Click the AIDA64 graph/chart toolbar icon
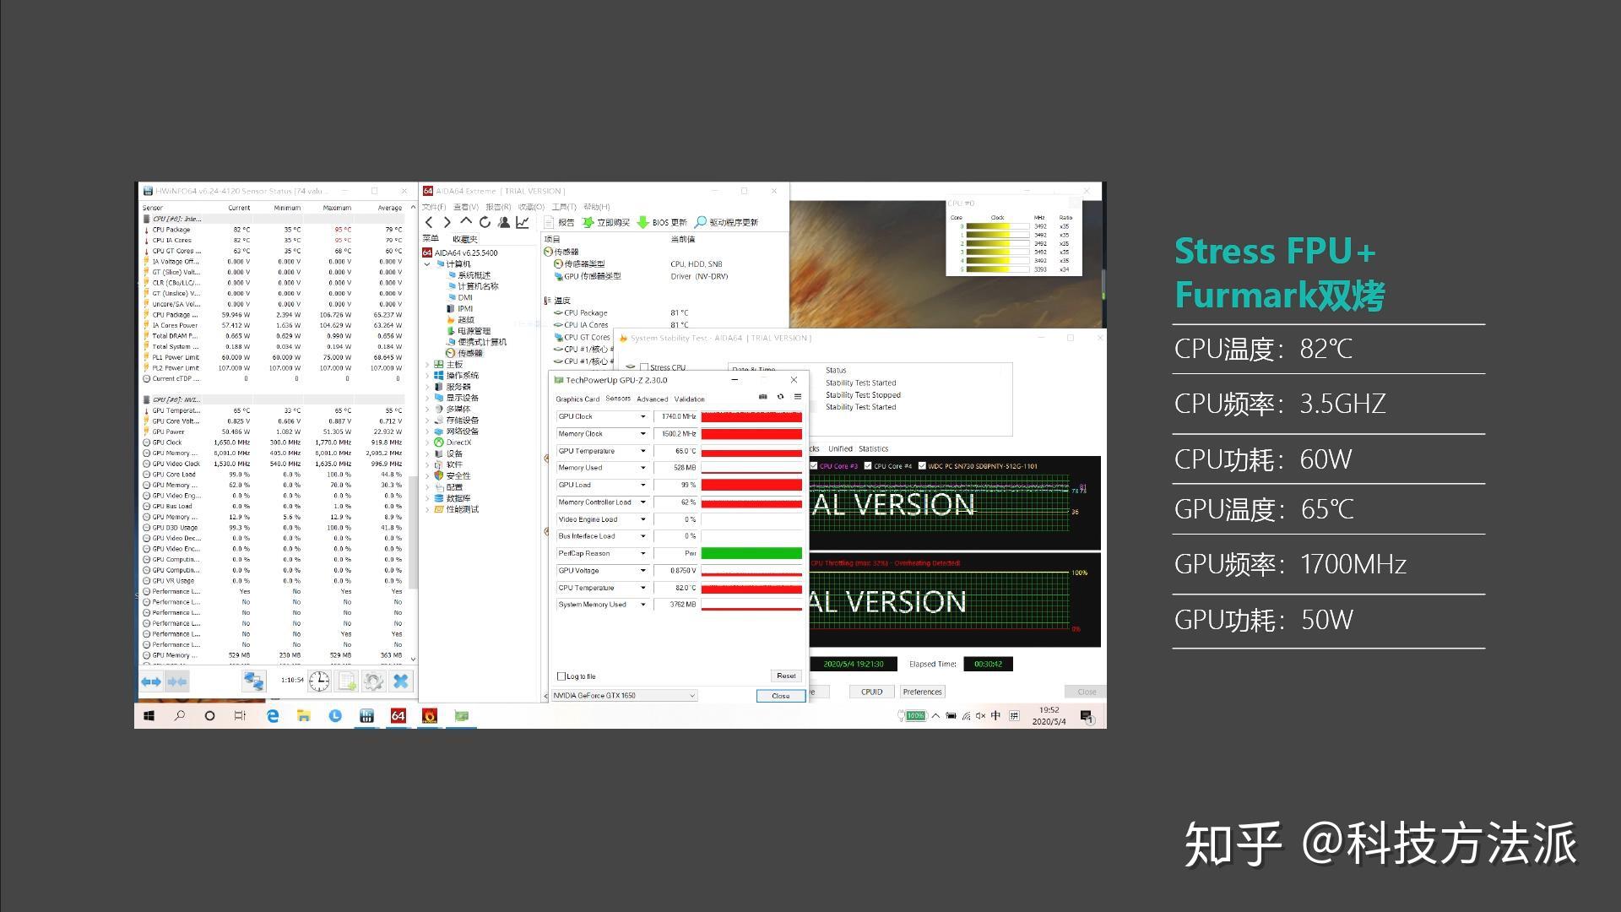This screenshot has width=1621, height=912. click(523, 222)
